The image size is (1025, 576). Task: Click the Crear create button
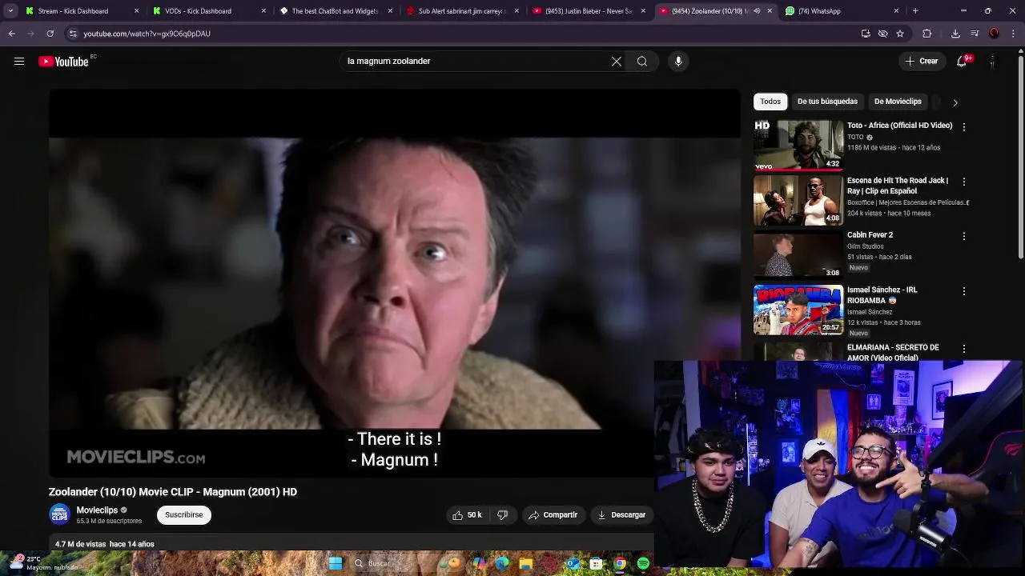(x=921, y=62)
